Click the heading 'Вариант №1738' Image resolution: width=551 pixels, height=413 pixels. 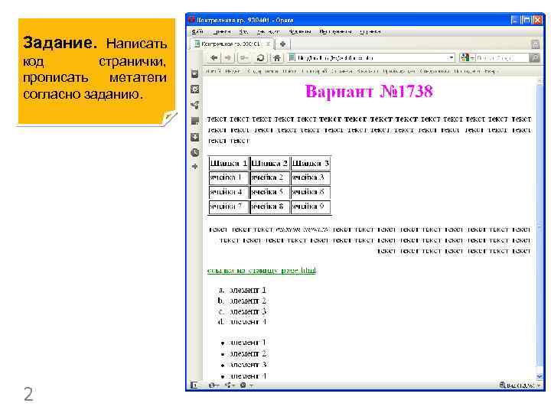click(x=370, y=91)
